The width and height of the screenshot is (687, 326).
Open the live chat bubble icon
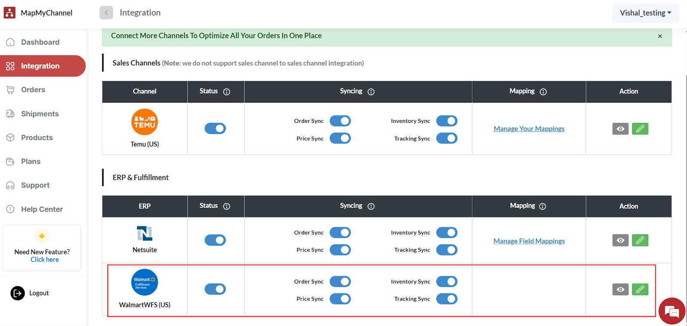pos(672,311)
